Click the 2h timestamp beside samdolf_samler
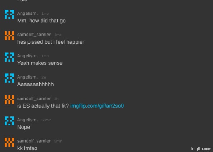The width and height of the screenshot is (213, 152). (56, 99)
